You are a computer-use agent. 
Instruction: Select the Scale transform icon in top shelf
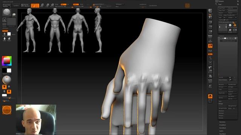click(x=47, y=6)
